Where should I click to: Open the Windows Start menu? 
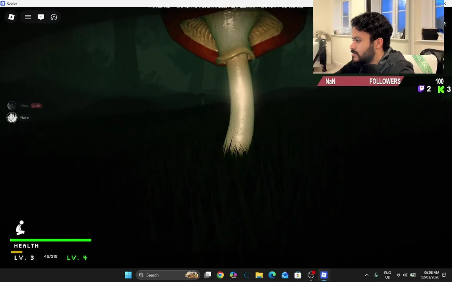pyautogui.click(x=128, y=275)
